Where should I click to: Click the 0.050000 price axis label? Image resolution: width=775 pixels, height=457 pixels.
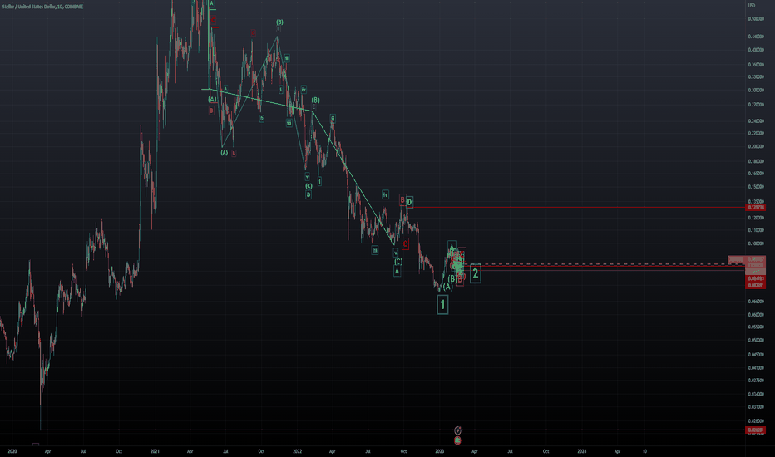pyautogui.click(x=756, y=341)
